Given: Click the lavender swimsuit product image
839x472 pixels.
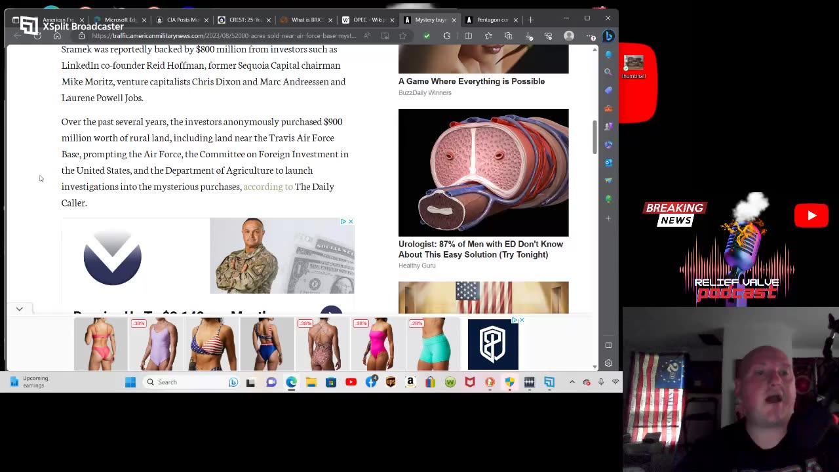Looking at the screenshot, I should 156,344.
